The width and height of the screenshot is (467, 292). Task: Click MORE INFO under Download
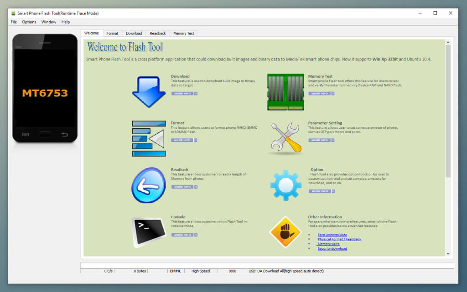click(182, 94)
